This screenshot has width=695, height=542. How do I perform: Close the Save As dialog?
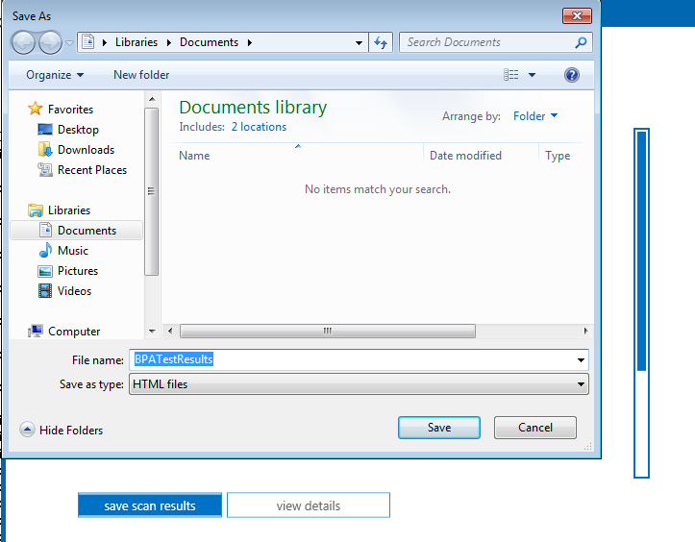coord(577,16)
